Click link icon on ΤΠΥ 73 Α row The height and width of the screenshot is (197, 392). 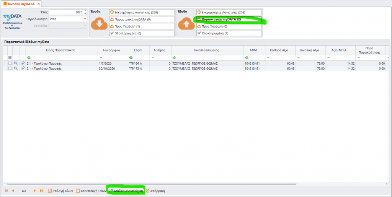(x=23, y=68)
